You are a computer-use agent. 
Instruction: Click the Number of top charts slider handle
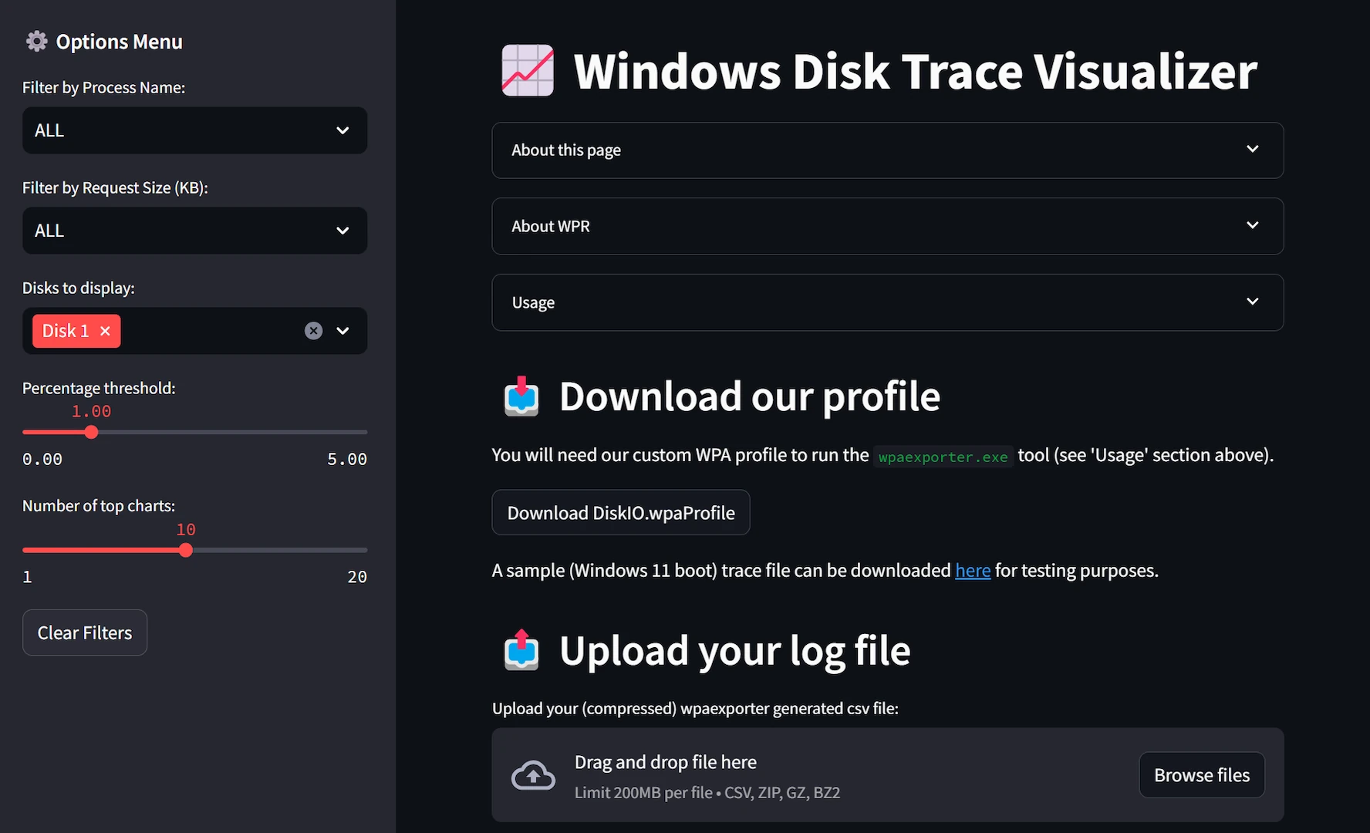coord(186,550)
